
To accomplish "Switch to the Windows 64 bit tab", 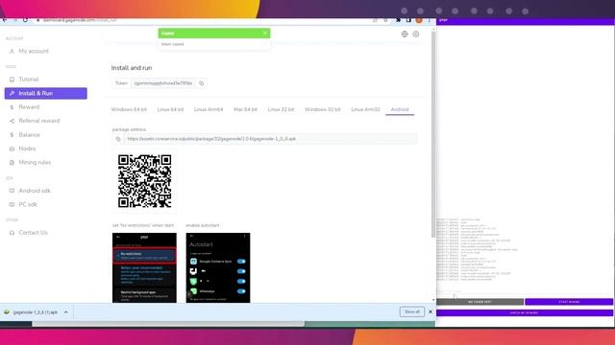I will pos(129,109).
